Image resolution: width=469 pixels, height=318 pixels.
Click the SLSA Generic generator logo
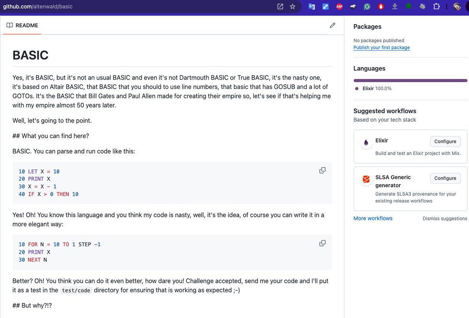click(366, 179)
